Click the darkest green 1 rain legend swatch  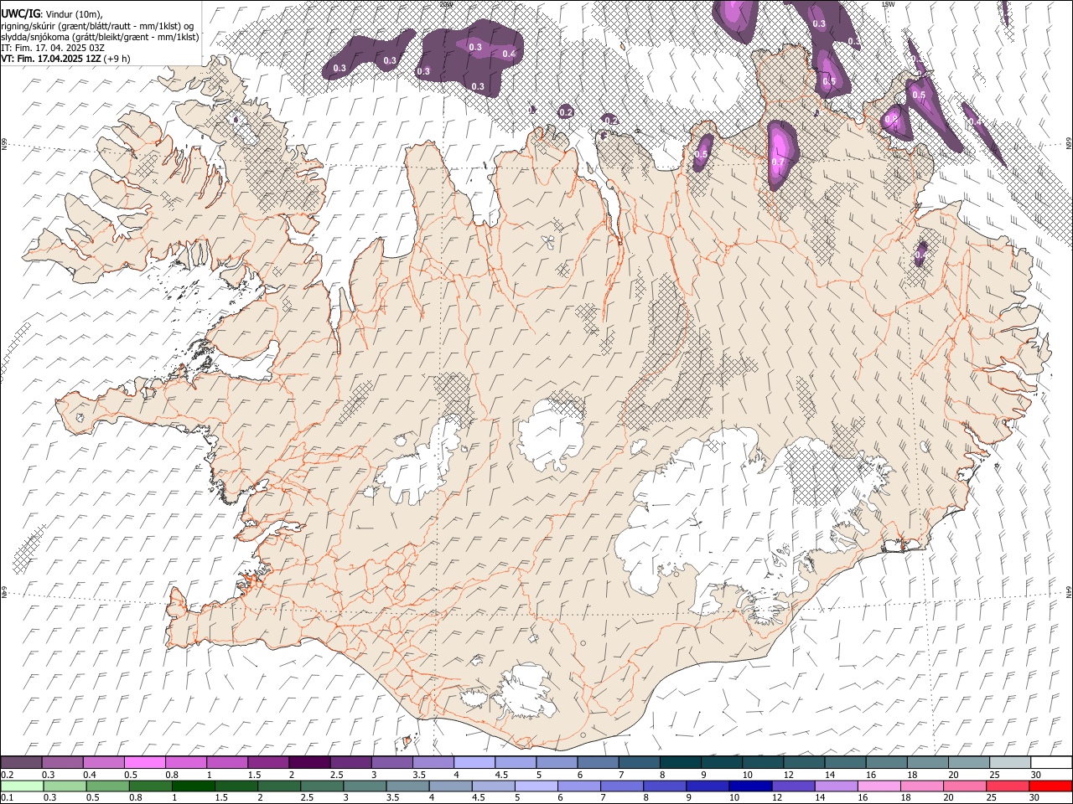point(193,786)
